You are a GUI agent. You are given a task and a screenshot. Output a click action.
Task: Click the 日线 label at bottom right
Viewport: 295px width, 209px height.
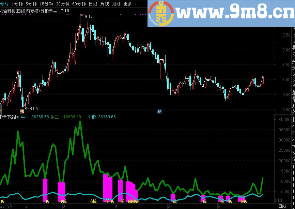[282, 206]
